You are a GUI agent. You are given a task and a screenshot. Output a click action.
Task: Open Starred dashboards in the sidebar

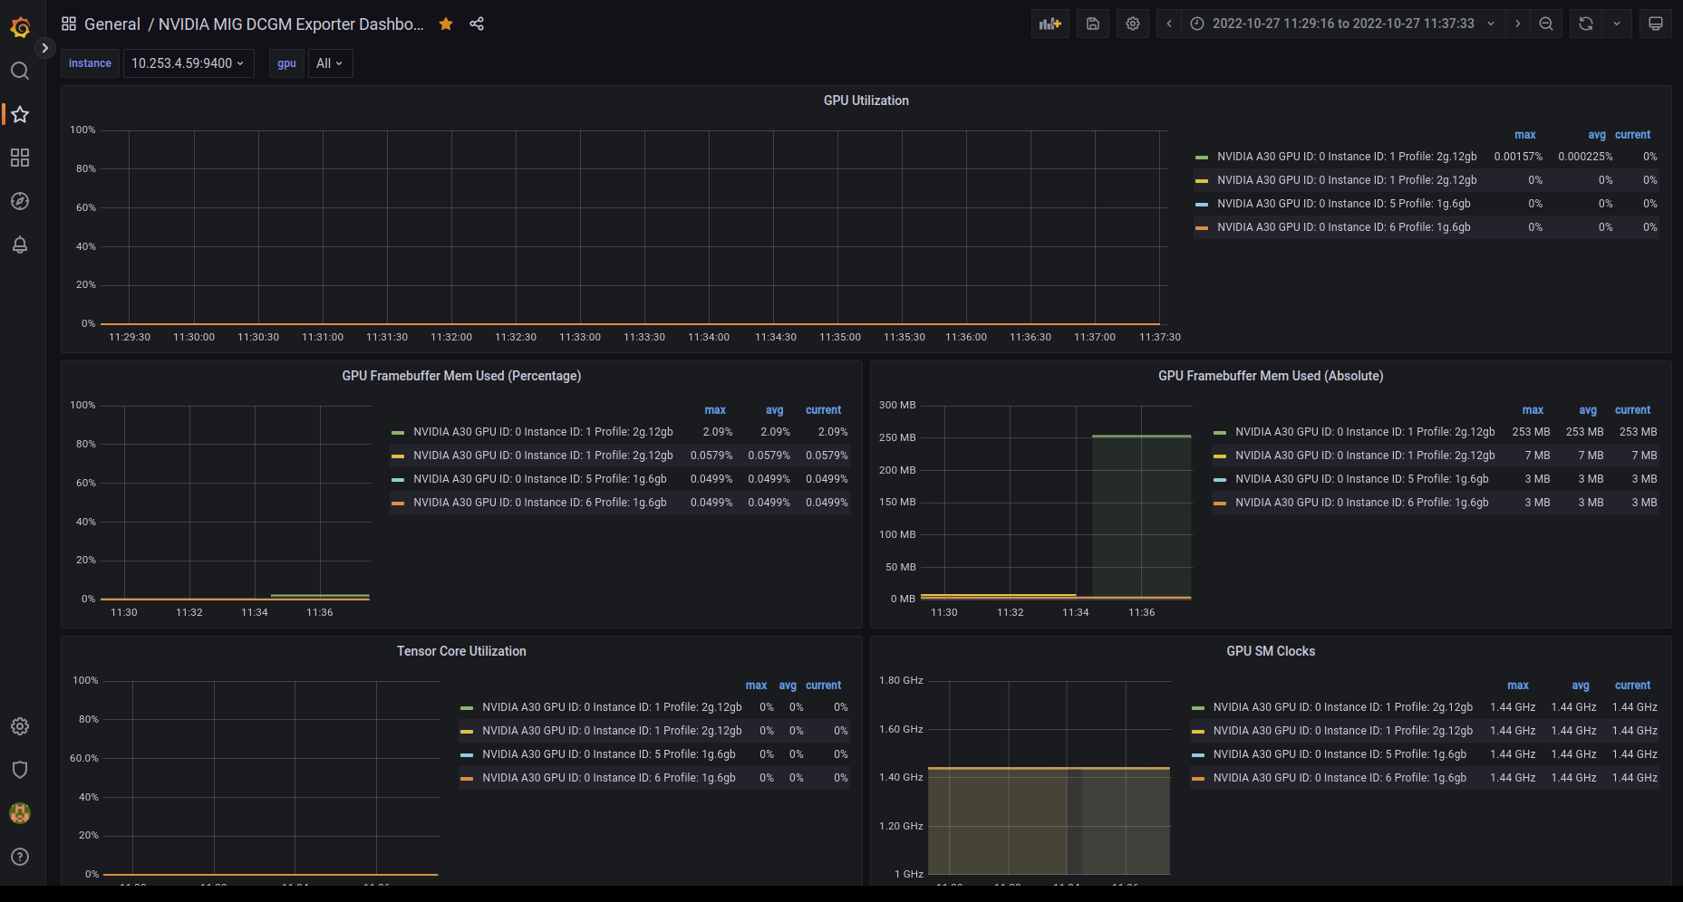coord(20,114)
